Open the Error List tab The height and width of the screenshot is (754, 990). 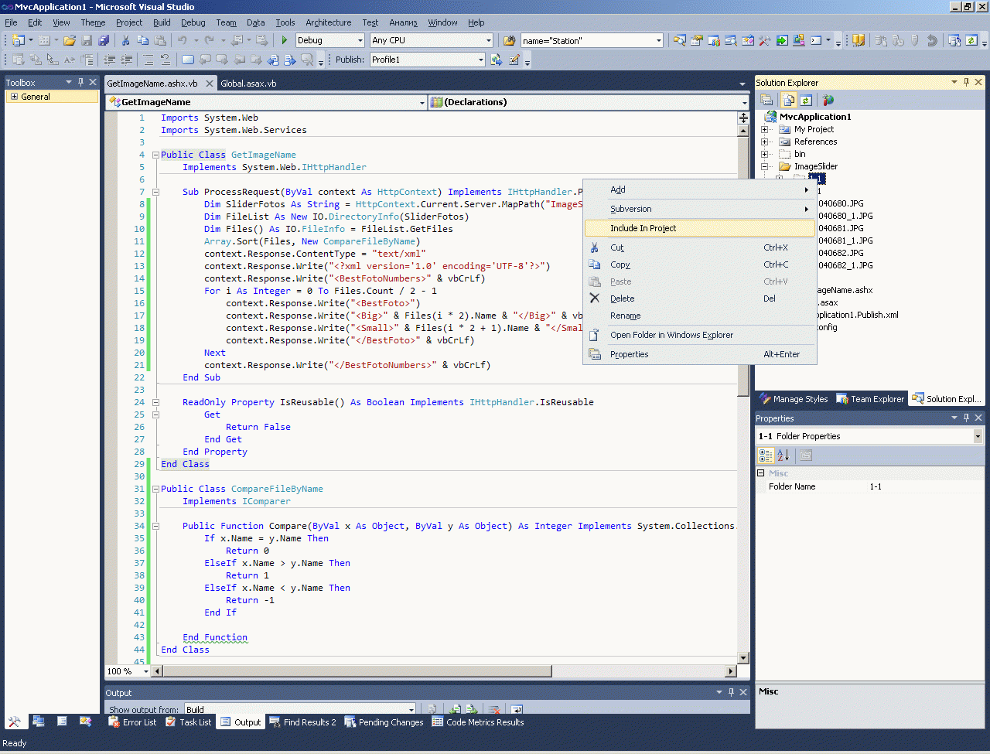tap(132, 722)
